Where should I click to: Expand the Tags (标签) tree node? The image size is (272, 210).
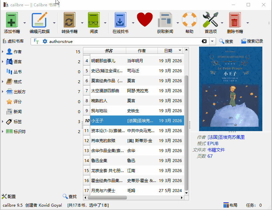coord(3,121)
